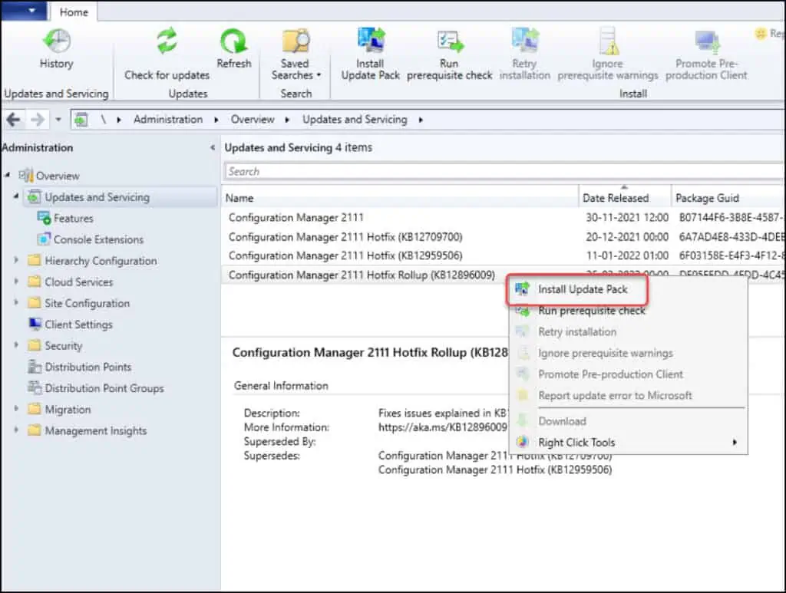
Task: Sort by the Date Released column header
Action: pos(625,198)
